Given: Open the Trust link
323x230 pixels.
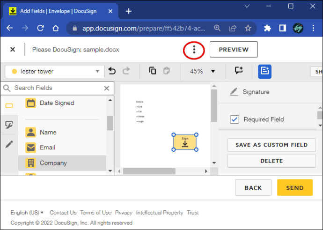Looking at the screenshot, I should [x=193, y=213].
